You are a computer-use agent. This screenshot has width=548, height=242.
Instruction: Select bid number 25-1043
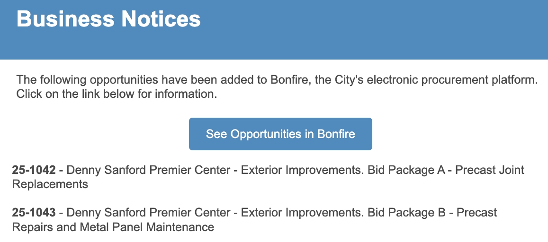click(x=34, y=212)
